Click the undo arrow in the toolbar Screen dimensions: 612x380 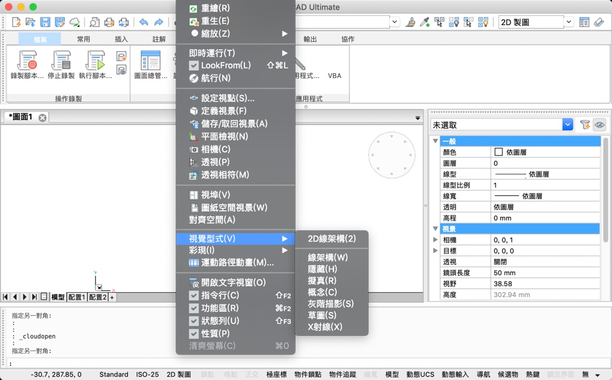[143, 22]
